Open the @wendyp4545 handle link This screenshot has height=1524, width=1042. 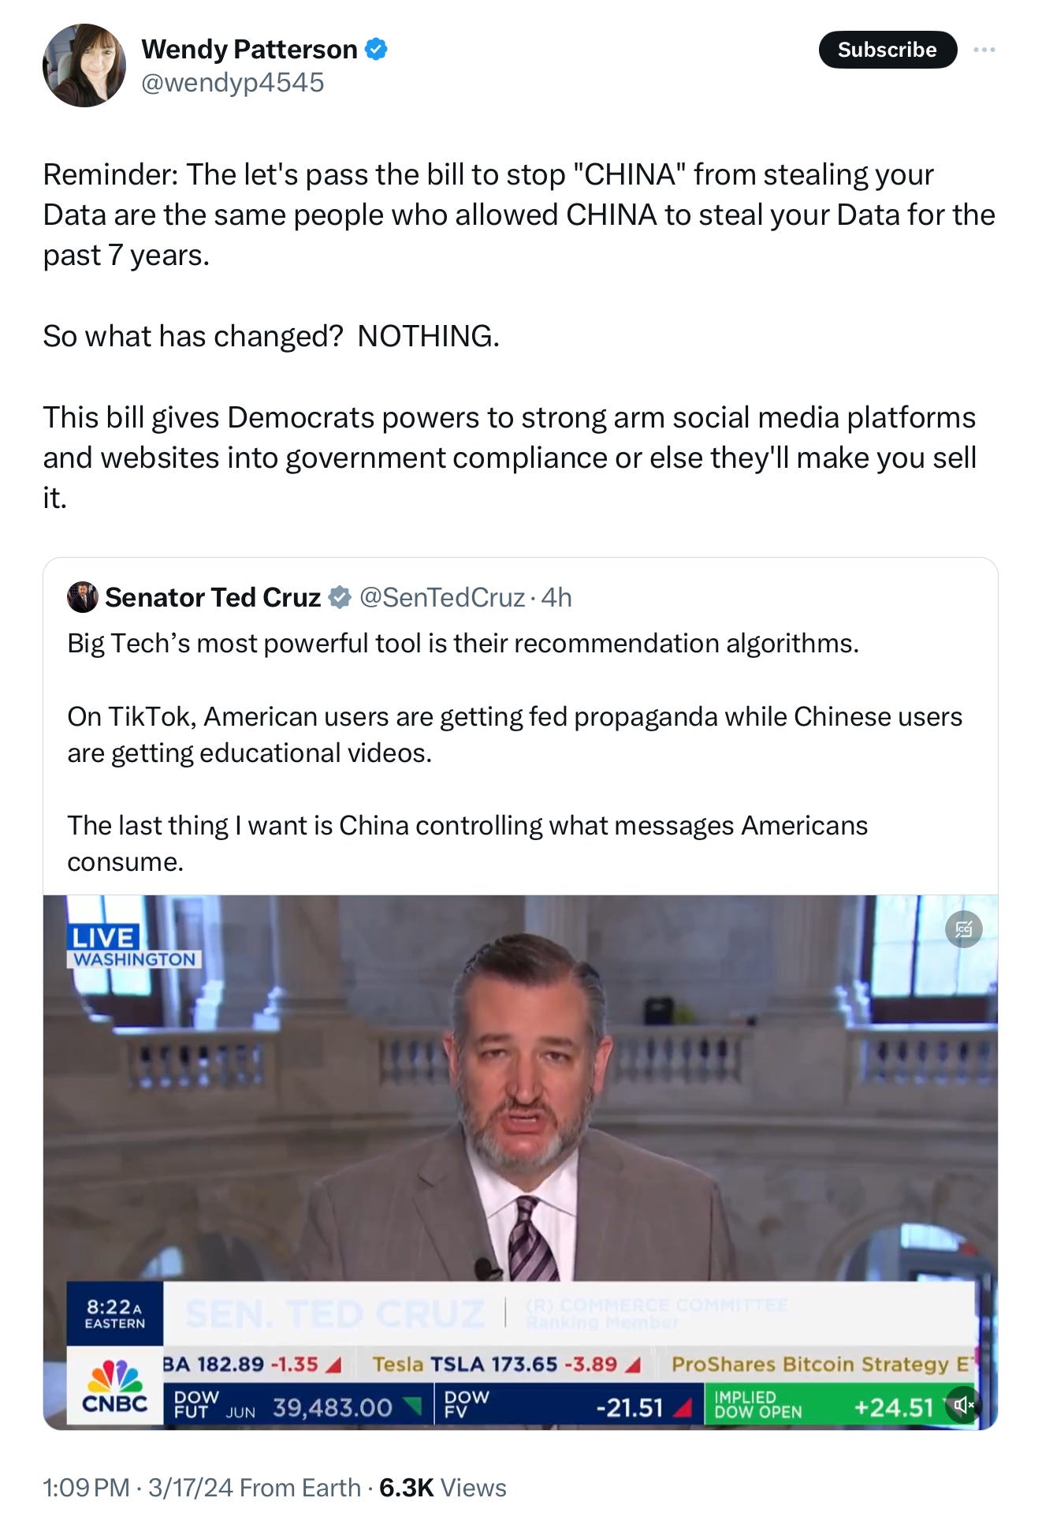pos(233,82)
